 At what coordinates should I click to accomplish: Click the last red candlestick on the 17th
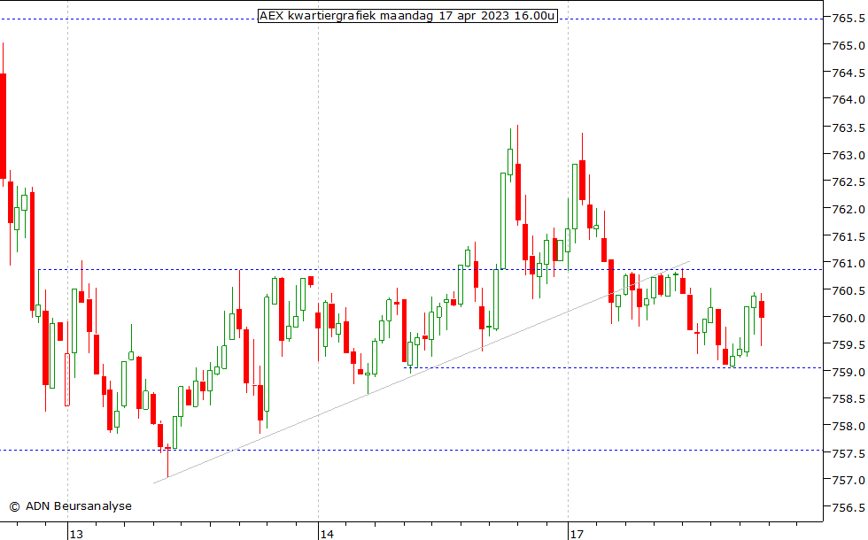[762, 309]
